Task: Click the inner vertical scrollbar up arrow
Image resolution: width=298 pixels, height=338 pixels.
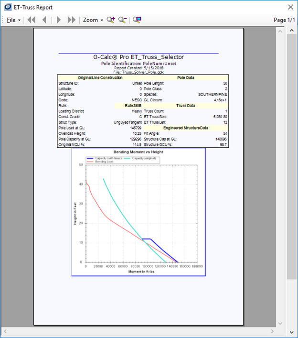Action: pyautogui.click(x=280, y=31)
